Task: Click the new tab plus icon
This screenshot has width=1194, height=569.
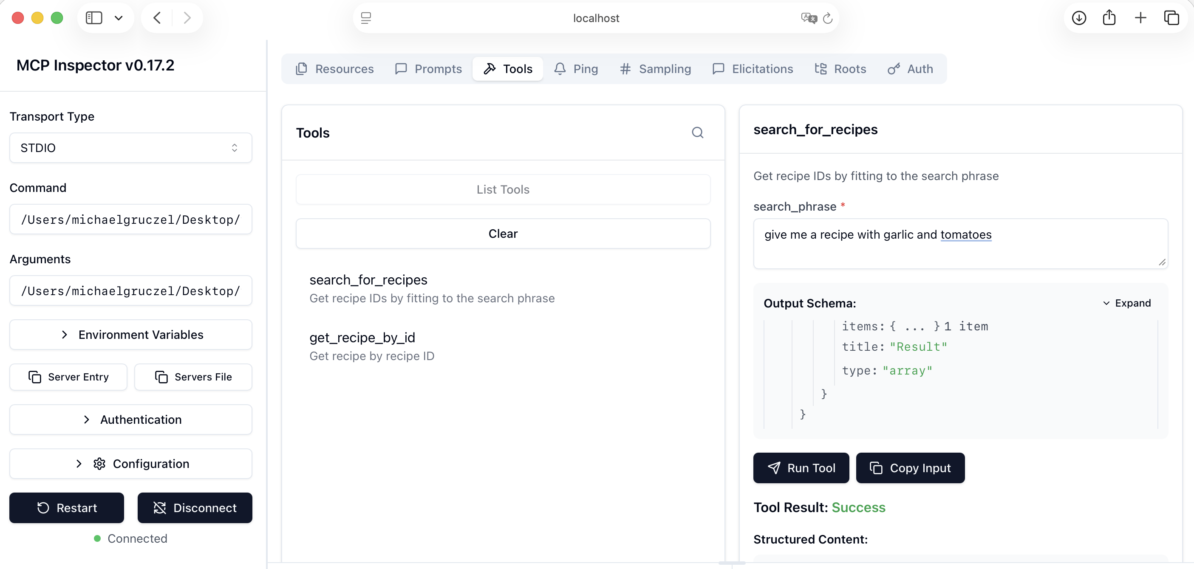Action: (x=1140, y=18)
